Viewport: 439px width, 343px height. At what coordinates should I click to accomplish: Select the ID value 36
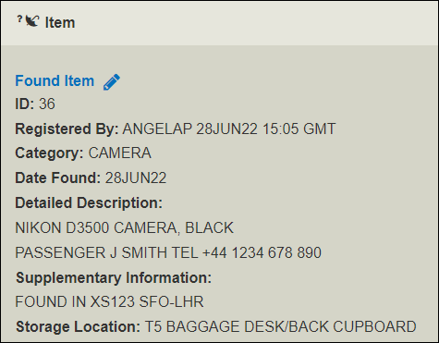point(47,104)
